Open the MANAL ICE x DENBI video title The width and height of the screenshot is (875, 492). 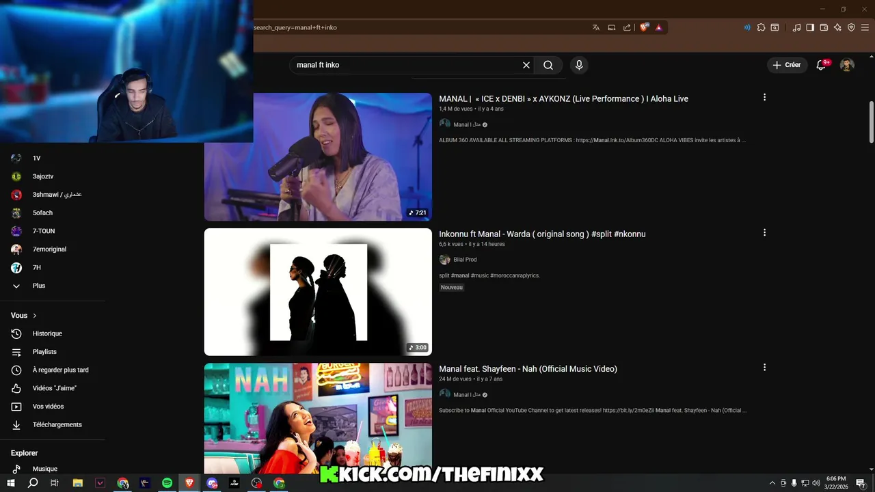click(563, 99)
